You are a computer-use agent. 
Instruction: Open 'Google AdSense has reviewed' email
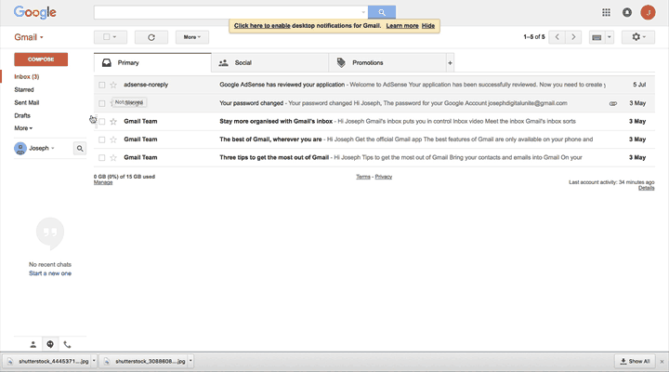pos(374,85)
